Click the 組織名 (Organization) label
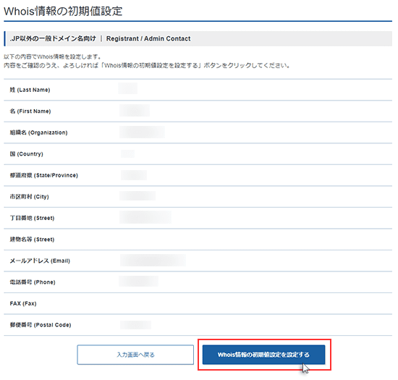The image size is (398, 380). tap(38, 132)
